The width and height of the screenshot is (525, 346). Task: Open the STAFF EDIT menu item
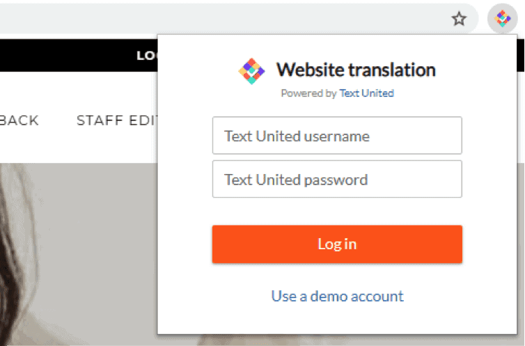pyautogui.click(x=117, y=120)
